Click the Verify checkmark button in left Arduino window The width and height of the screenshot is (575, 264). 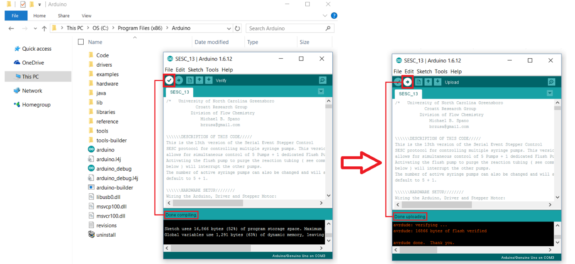click(169, 80)
